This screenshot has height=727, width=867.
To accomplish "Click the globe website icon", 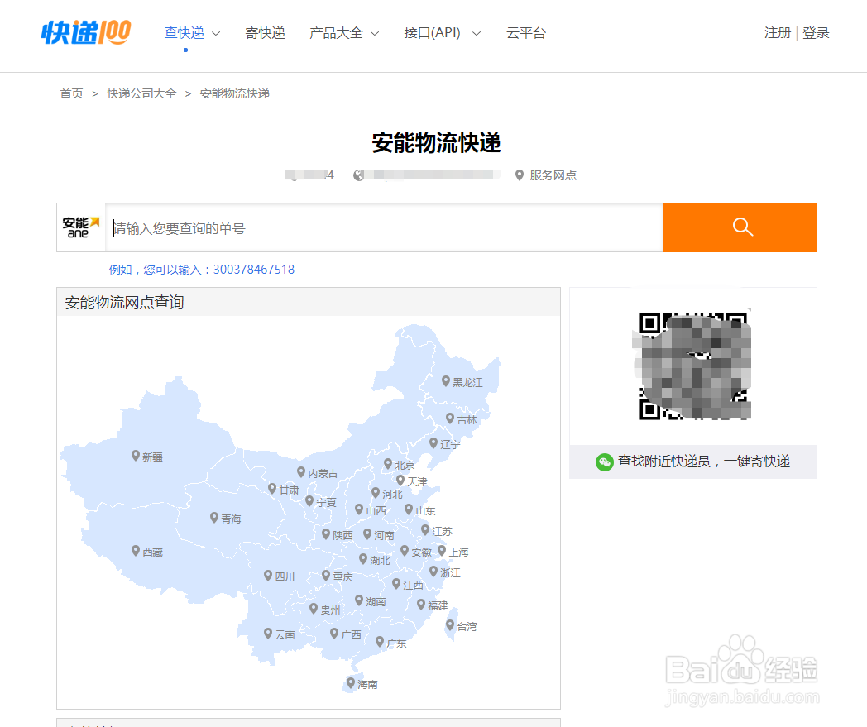I will tap(359, 175).
